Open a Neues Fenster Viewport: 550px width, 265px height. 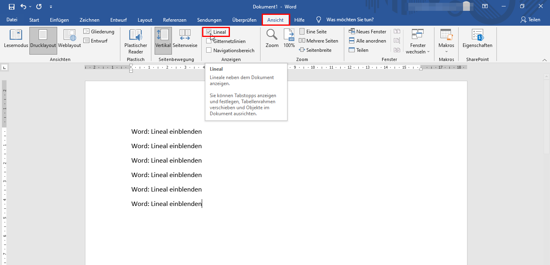[x=367, y=31]
